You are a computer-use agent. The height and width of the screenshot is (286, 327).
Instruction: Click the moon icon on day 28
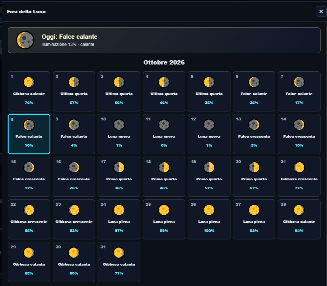[x=299, y=210]
